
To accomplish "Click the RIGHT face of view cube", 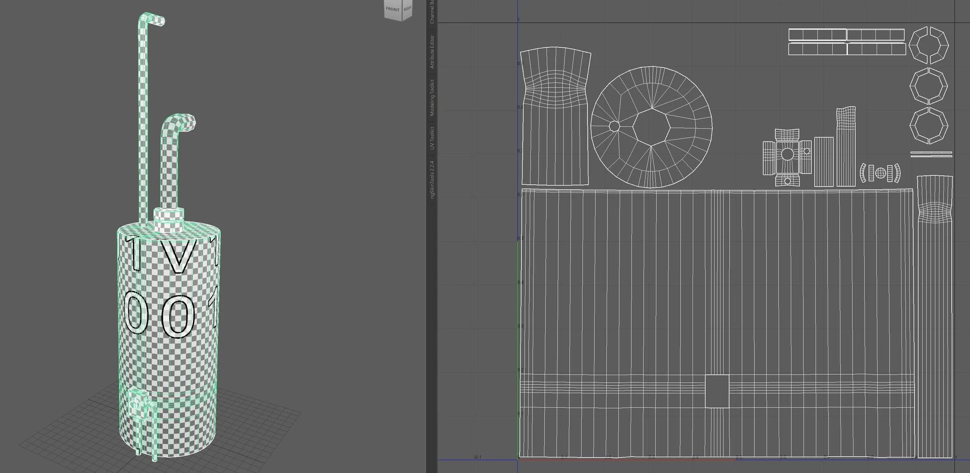I will tap(407, 9).
